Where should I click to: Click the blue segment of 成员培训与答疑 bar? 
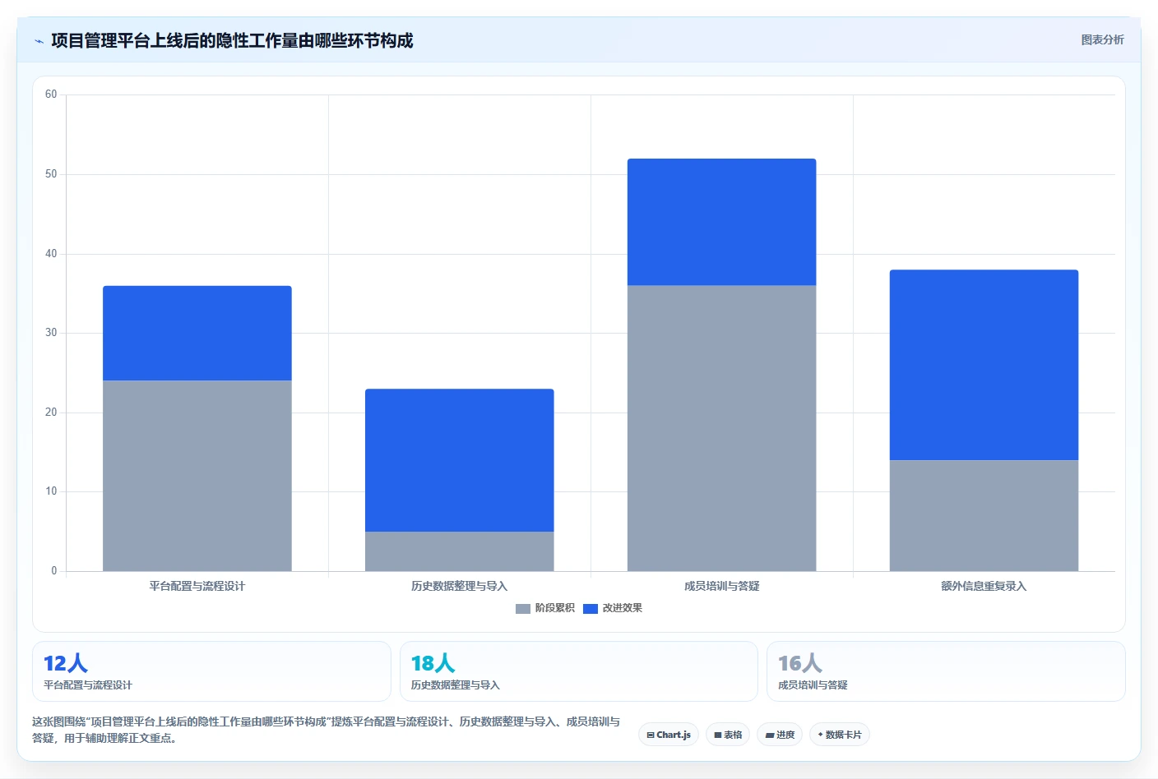pyautogui.click(x=722, y=222)
